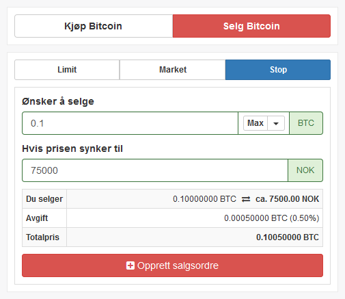Image resolution: width=345 pixels, height=299 pixels.
Task: Focus the Ønsker å selge amount field
Action: point(130,123)
